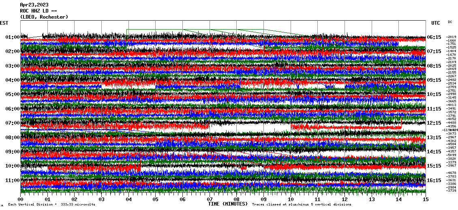
Task: Click the Each Vertical Division scale note
Action: coord(51,205)
